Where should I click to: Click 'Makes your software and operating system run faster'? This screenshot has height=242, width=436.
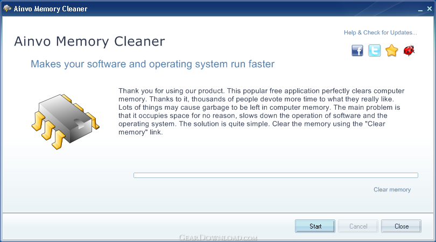tap(152, 64)
